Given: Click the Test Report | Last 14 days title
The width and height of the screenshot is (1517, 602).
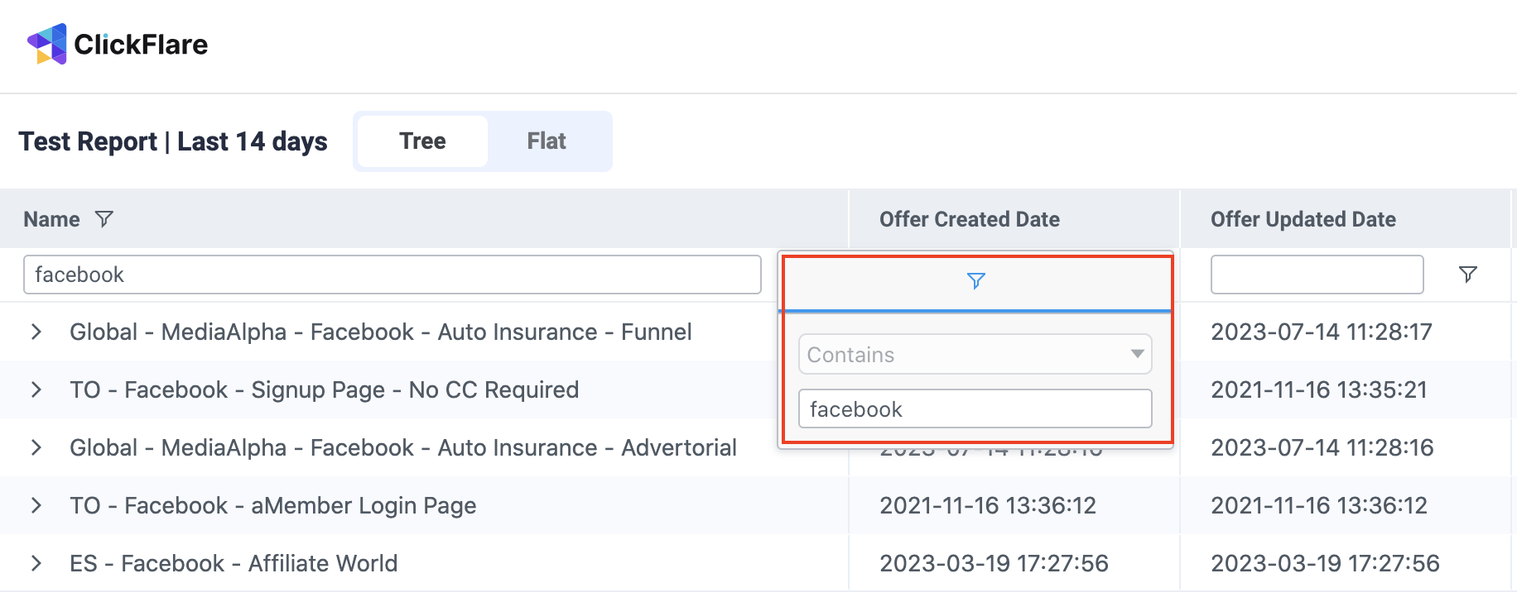Looking at the screenshot, I should (173, 141).
